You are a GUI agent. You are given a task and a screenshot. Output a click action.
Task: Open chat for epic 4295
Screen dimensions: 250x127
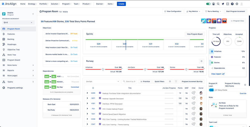click(193, 93)
